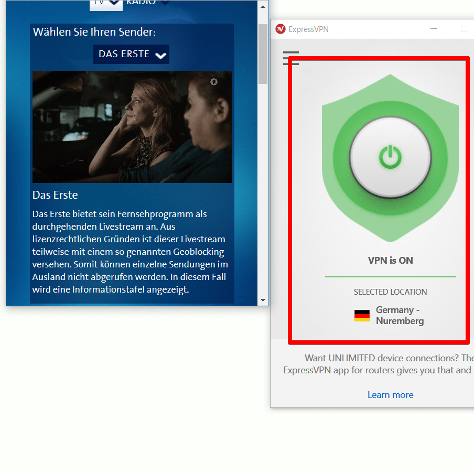Minimize the ExpressVPN window

point(434,29)
